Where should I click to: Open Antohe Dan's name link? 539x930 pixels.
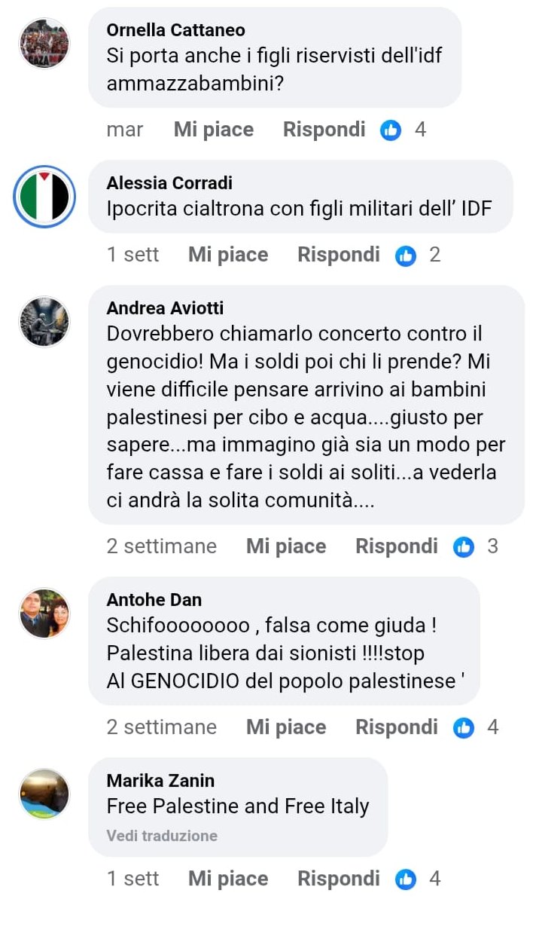click(x=154, y=600)
